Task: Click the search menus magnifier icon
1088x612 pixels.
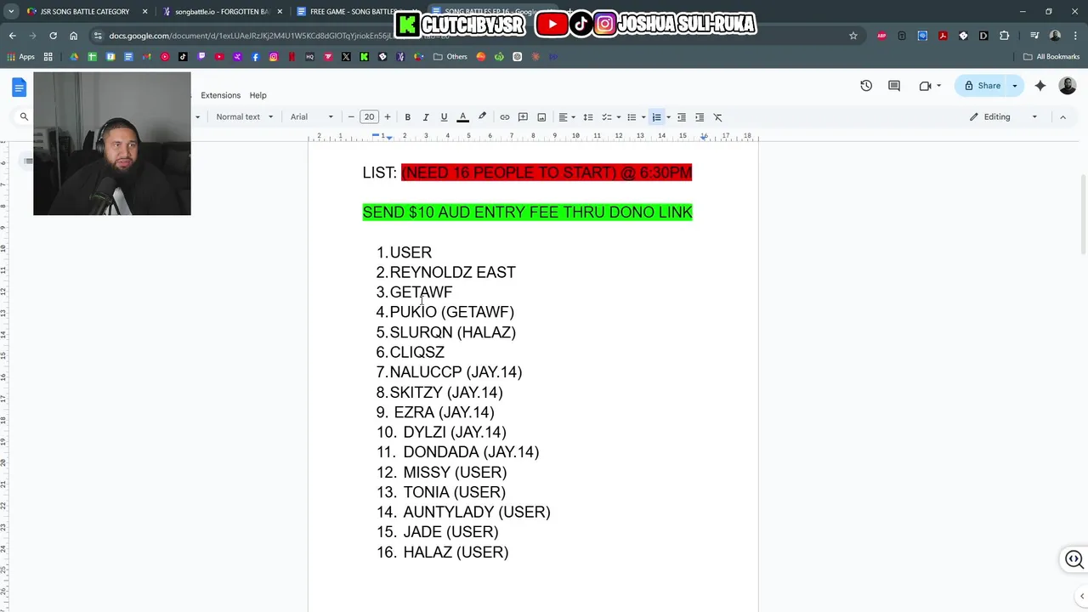Action: pyautogui.click(x=24, y=117)
